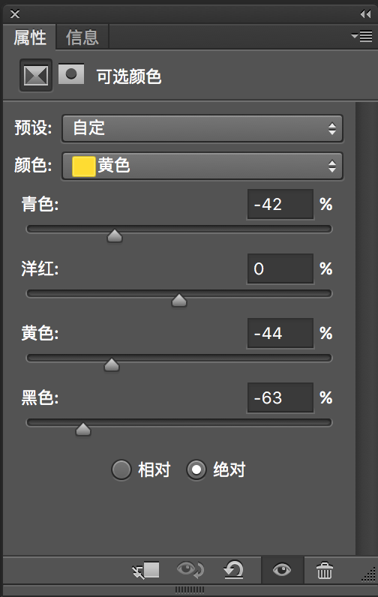Clip adjustment to layer below icon

145,570
